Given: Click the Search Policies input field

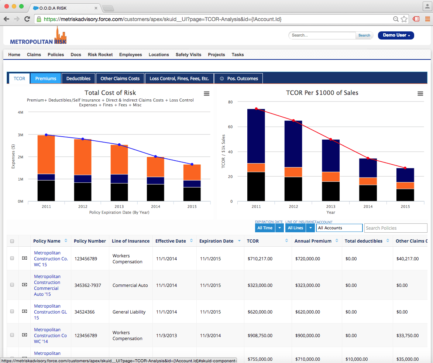Looking at the screenshot, I should [396, 228].
